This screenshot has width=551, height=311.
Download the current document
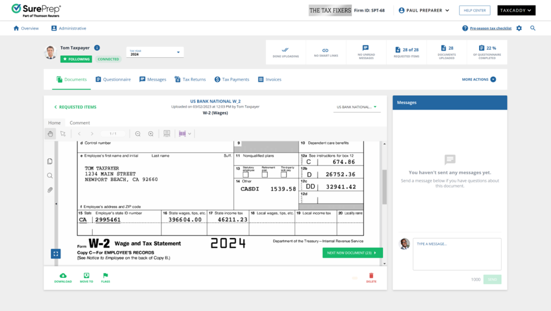(x=63, y=278)
